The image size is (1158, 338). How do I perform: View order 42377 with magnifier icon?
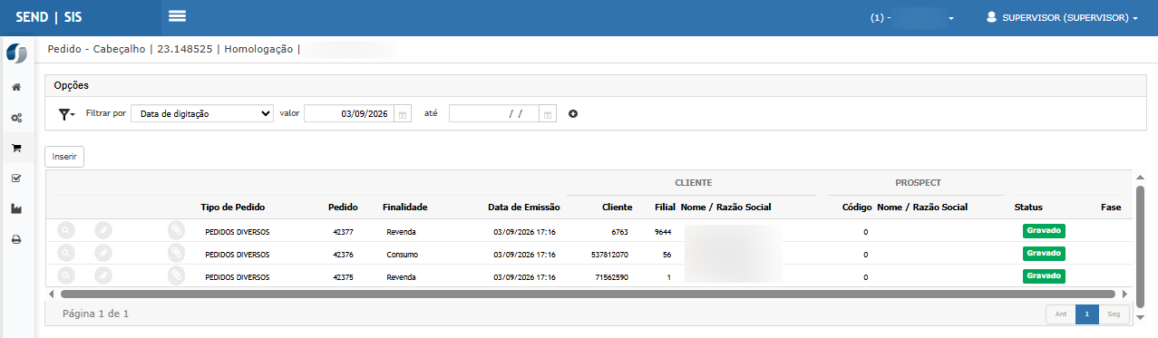click(x=66, y=231)
